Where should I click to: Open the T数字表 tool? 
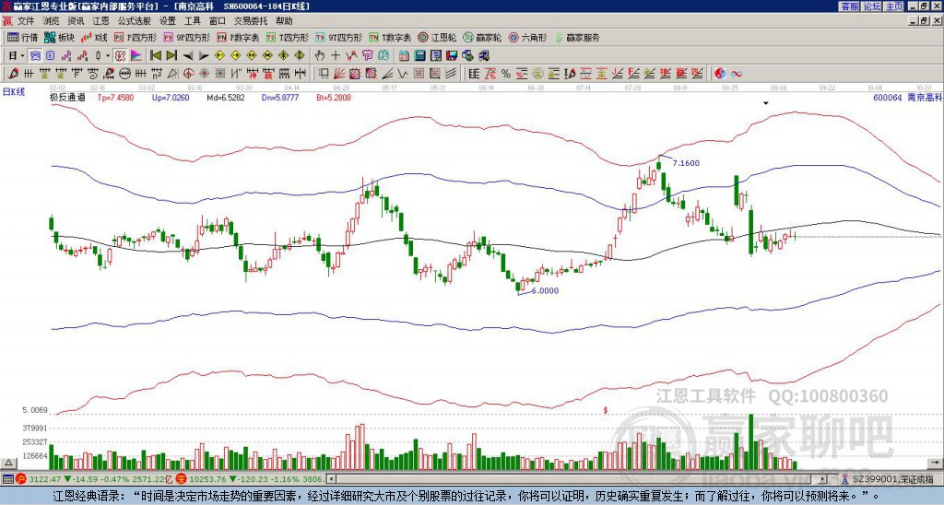pyautogui.click(x=390, y=37)
